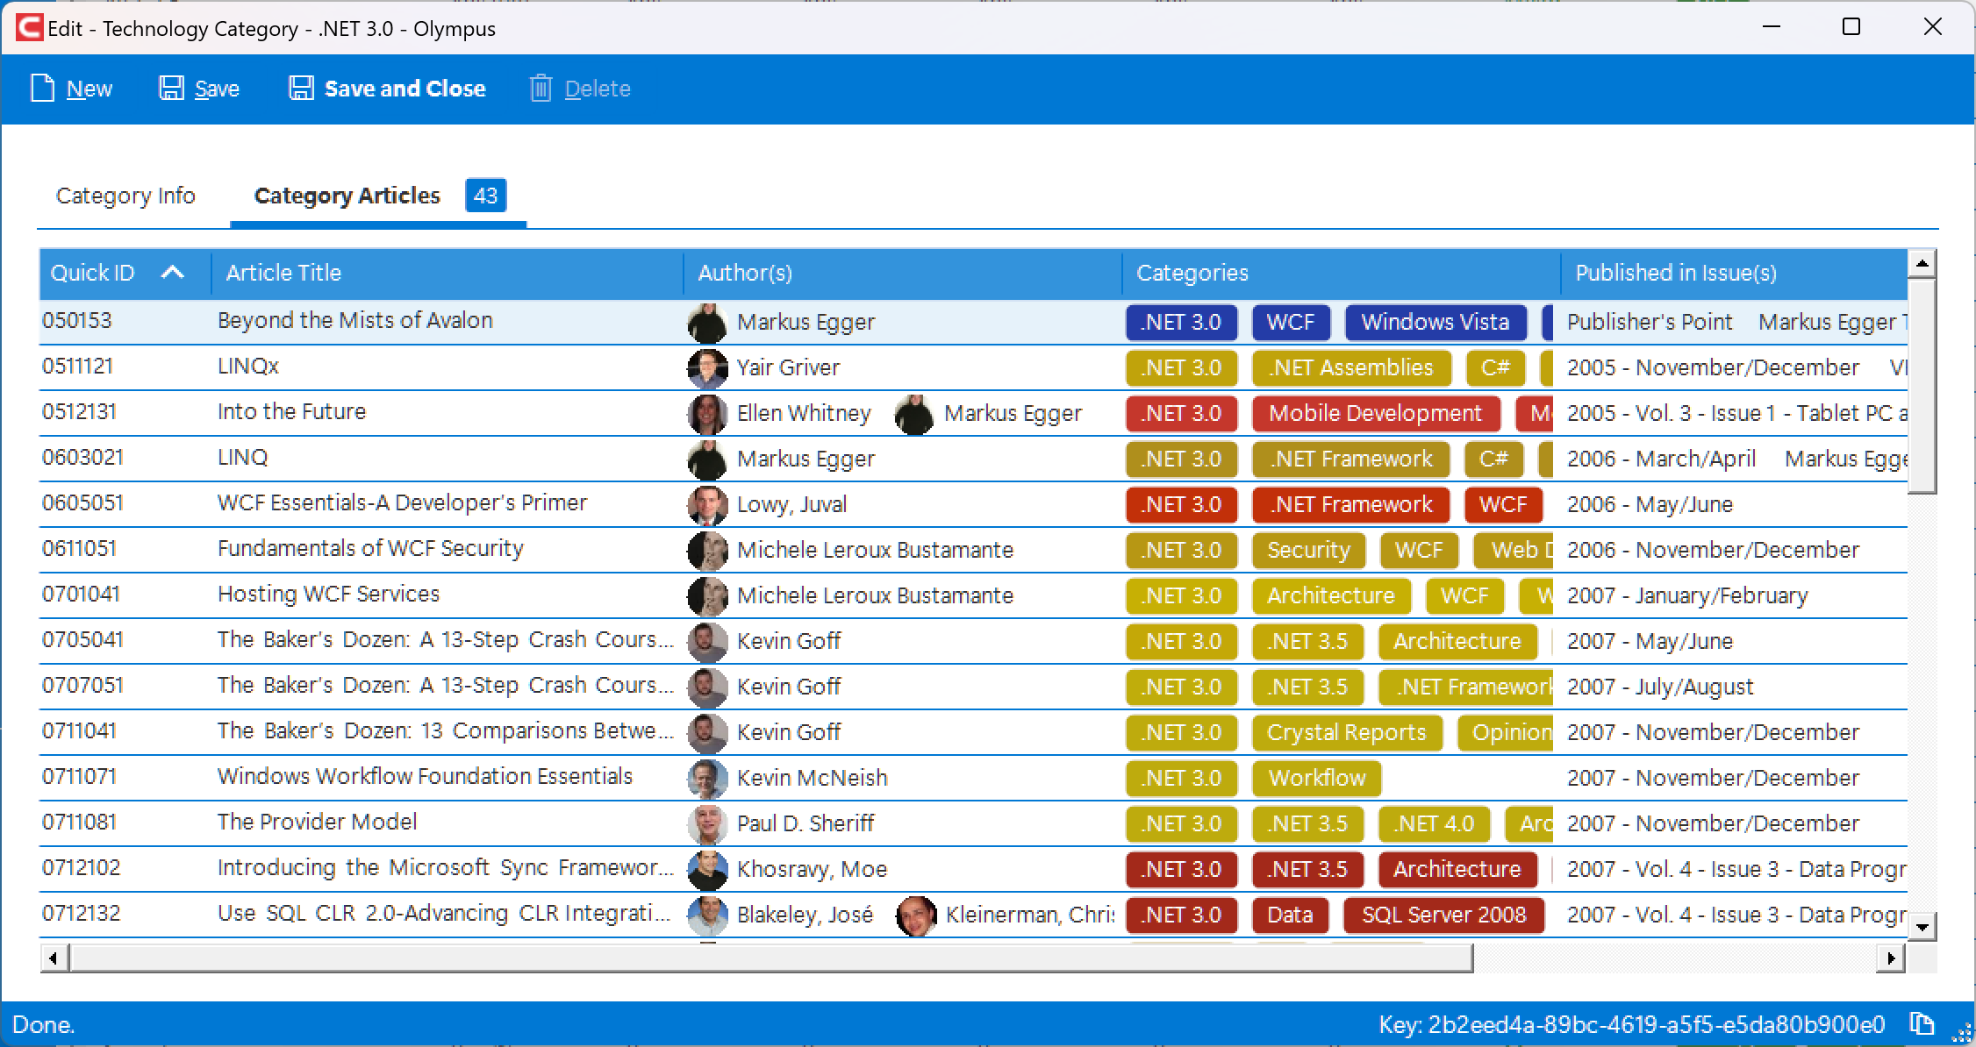Click 2007 - January/February issue cell
Screen dimensions: 1976x1047
(1687, 595)
